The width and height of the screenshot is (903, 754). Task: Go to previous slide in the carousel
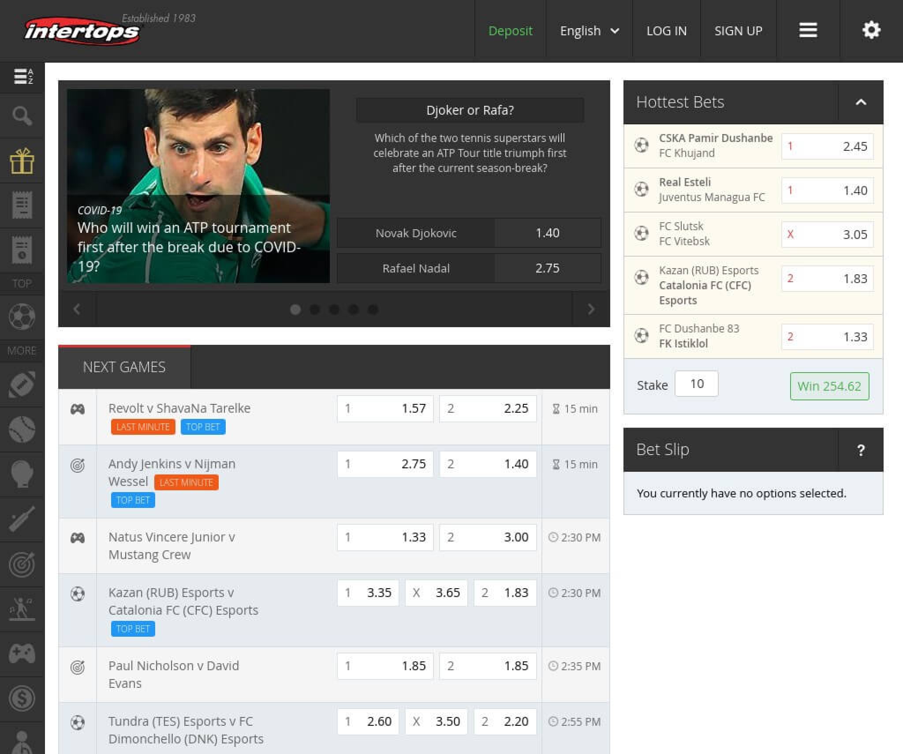coord(77,309)
